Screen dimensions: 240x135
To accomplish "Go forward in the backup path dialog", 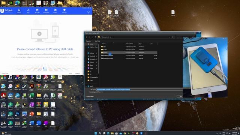I will (90, 37).
